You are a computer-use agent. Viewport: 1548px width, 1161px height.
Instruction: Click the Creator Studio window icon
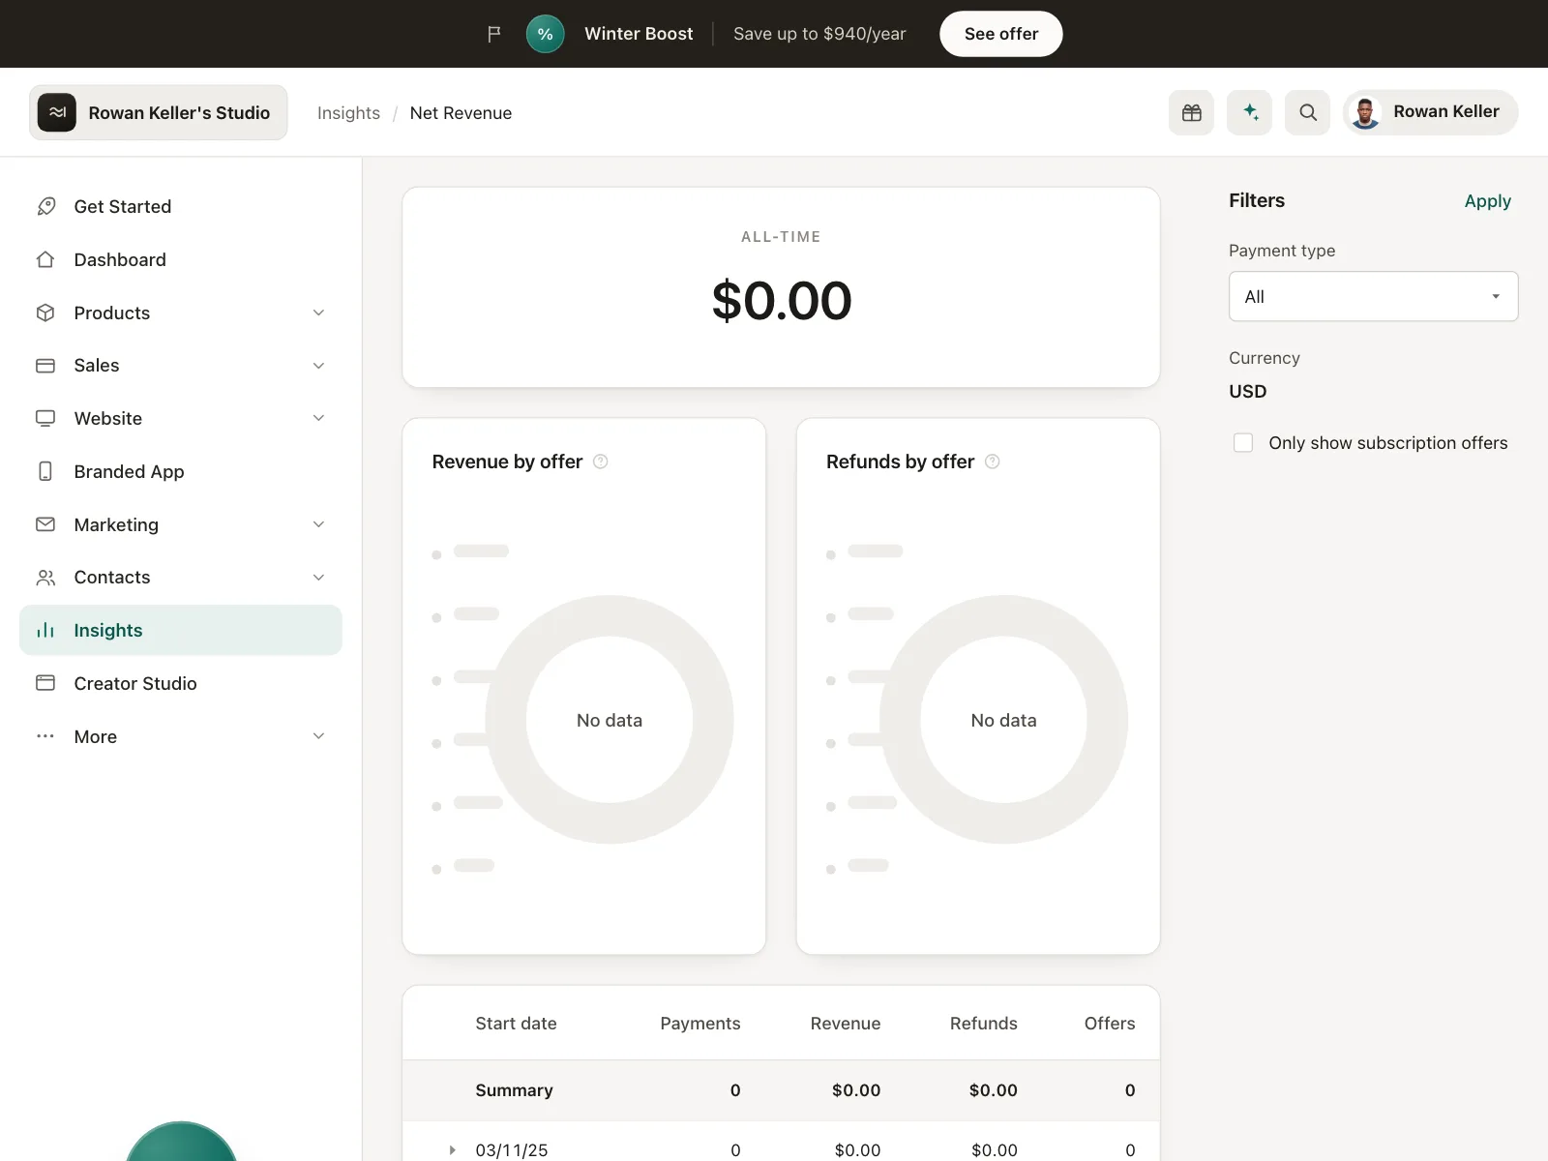click(x=45, y=683)
